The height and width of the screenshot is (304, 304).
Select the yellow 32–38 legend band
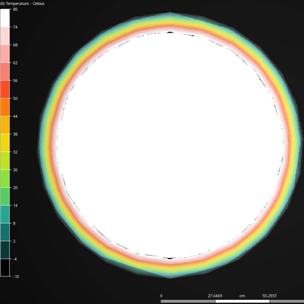pyautogui.click(x=5, y=143)
